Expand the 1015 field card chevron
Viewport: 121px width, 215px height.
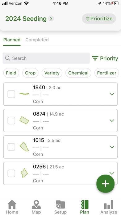tap(112, 147)
